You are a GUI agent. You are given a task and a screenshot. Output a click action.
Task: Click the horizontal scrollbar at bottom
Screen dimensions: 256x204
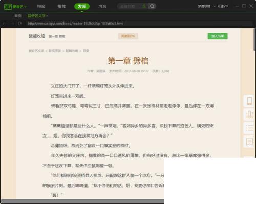(82, 201)
